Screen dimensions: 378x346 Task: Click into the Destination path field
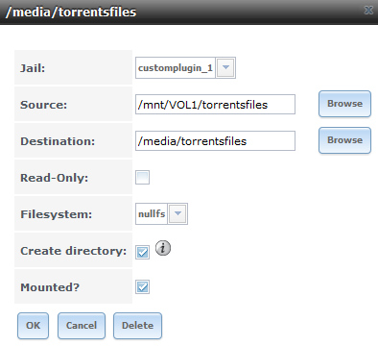click(215, 140)
